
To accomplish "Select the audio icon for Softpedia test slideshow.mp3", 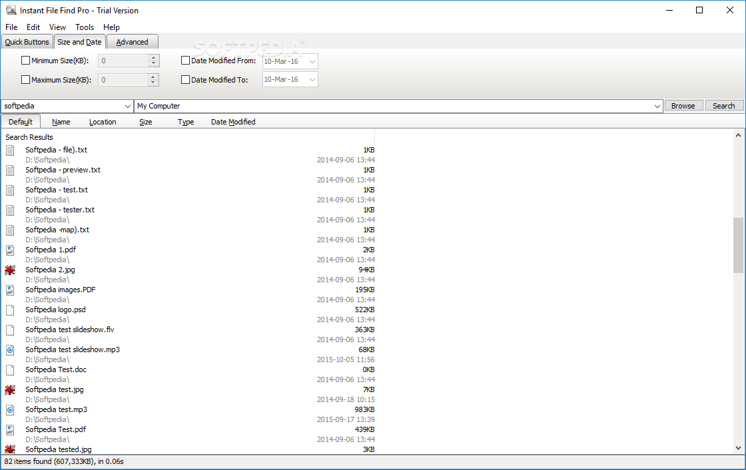I will (x=10, y=350).
